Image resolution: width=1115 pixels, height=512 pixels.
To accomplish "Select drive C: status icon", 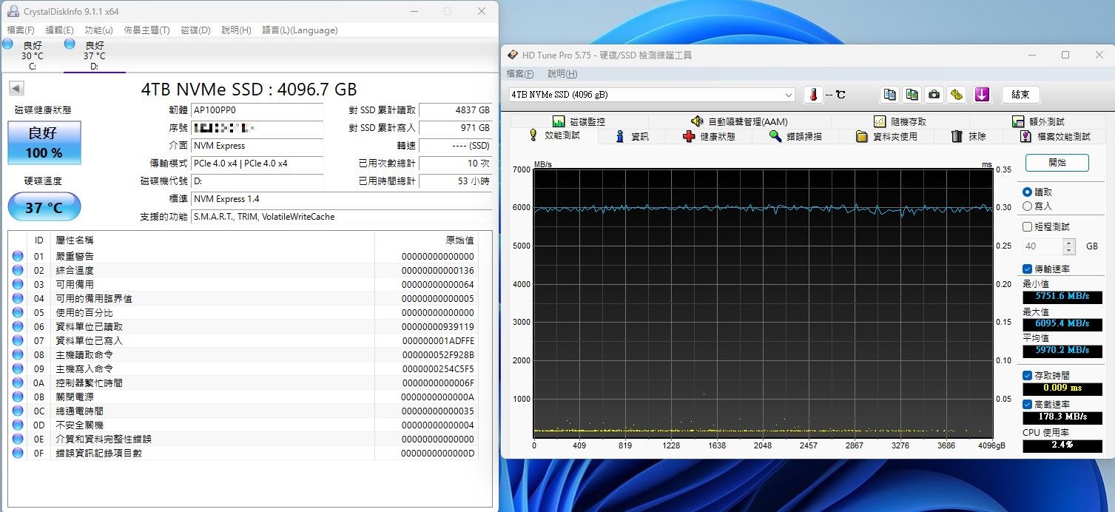I will pos(8,44).
